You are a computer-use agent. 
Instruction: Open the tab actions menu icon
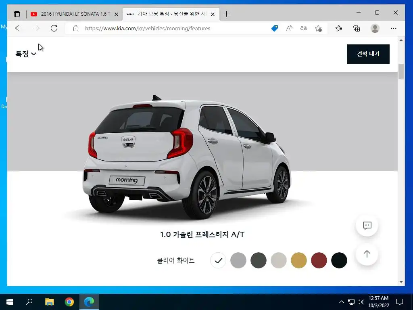tap(17, 14)
